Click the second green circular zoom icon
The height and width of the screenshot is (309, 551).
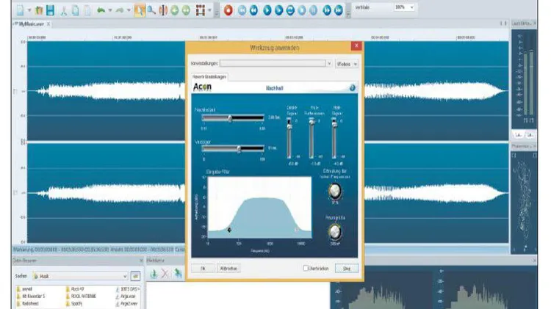click(187, 10)
